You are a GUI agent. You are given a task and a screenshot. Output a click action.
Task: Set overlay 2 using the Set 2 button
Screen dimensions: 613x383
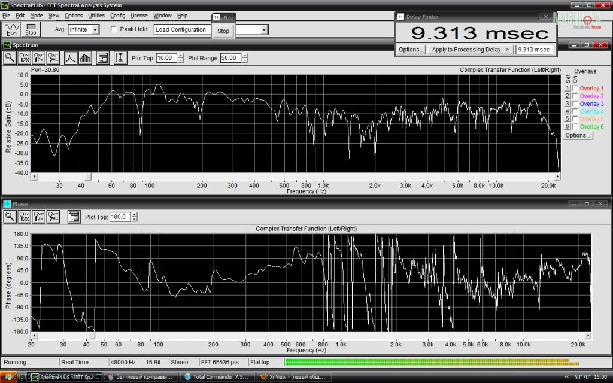tap(568, 96)
